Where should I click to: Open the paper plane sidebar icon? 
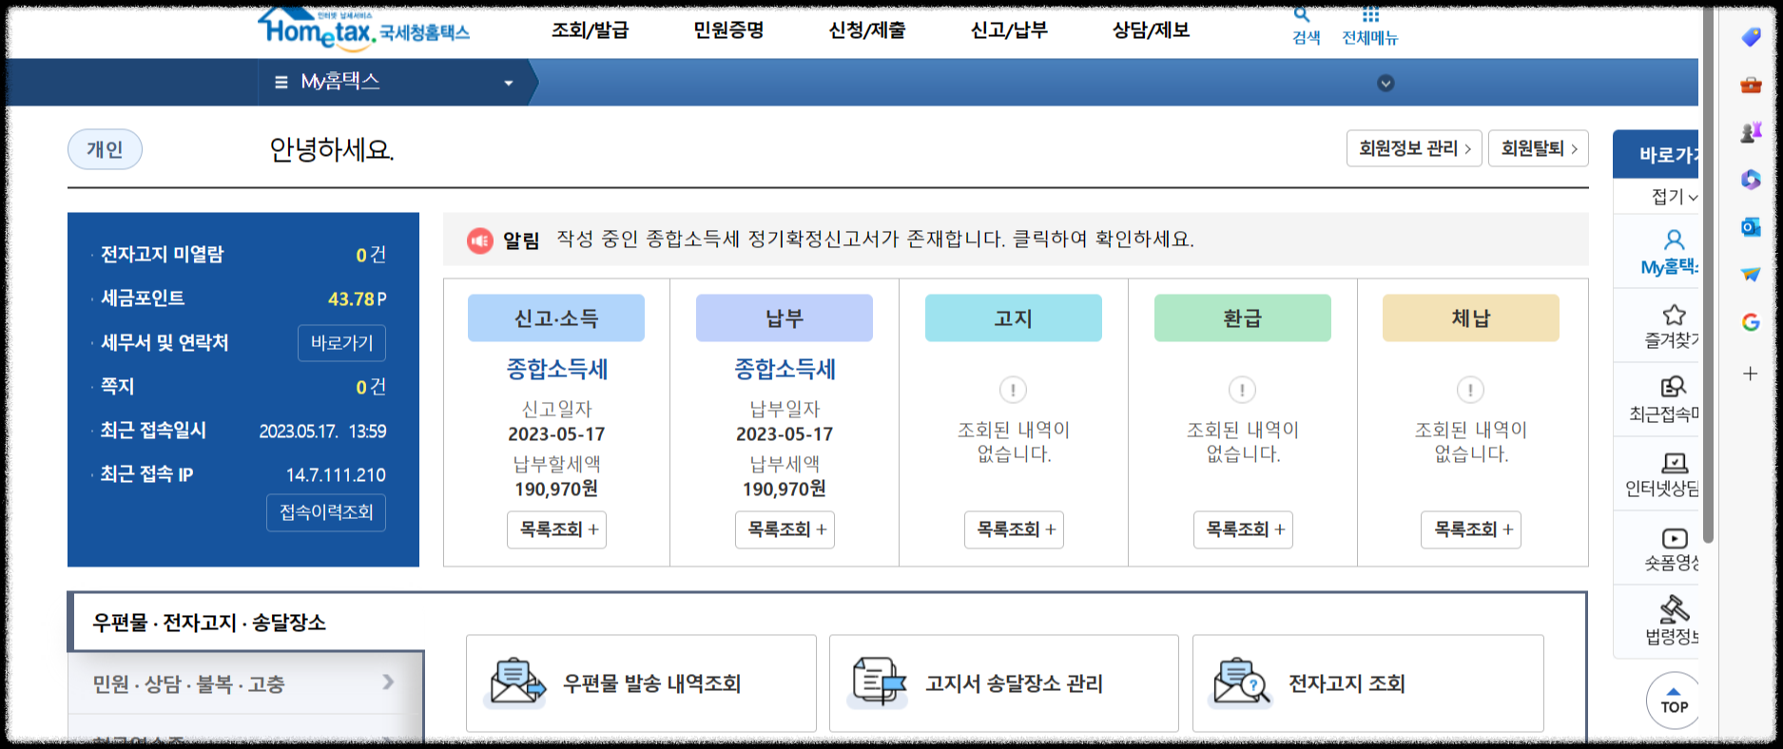click(x=1751, y=275)
